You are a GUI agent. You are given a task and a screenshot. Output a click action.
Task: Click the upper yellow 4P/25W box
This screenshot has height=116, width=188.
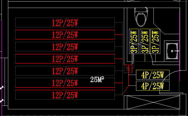coord(152,75)
